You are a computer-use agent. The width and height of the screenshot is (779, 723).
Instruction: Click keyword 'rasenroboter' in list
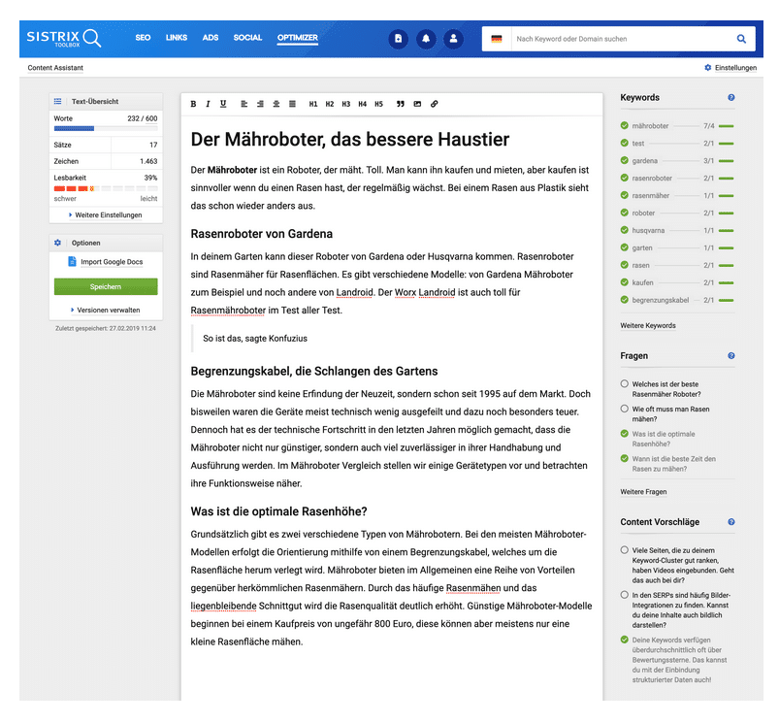point(652,178)
